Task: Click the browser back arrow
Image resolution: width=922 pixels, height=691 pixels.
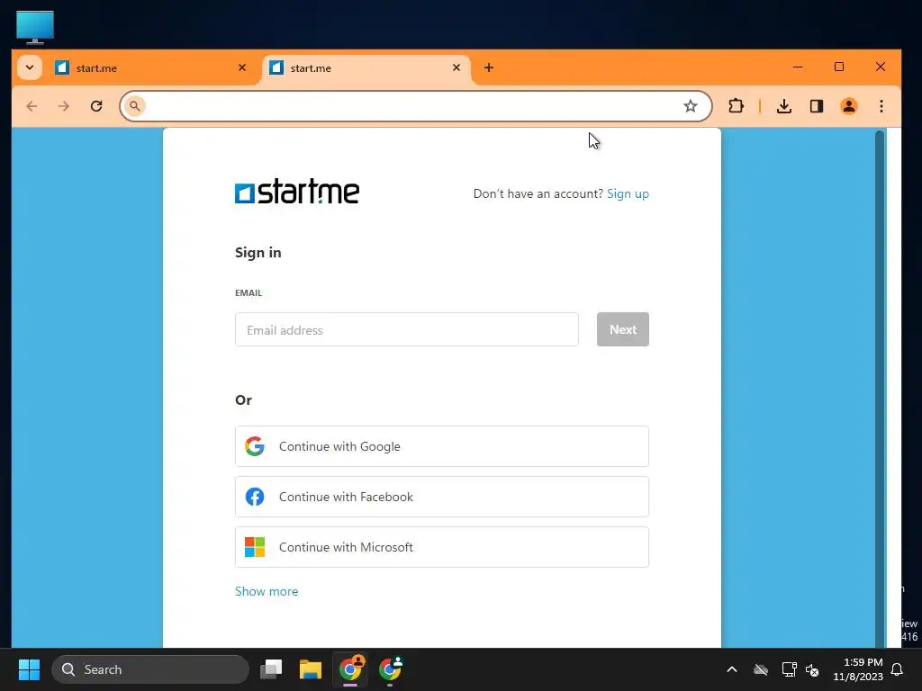Action: pyautogui.click(x=32, y=106)
